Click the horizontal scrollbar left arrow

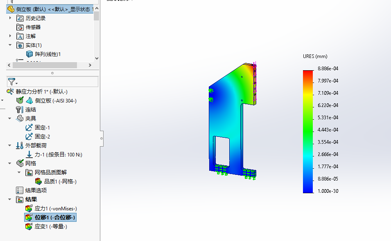[x=9, y=65]
